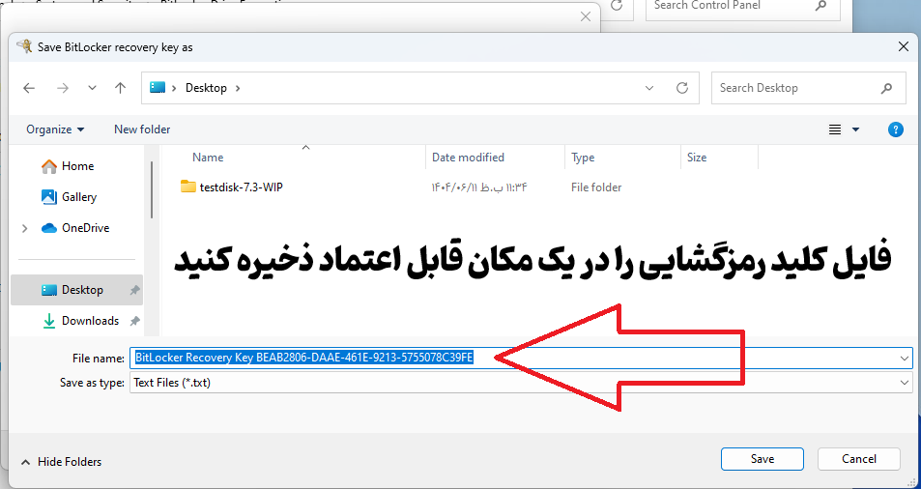Viewport: 921px width, 489px height.
Task: Open the Recent locations dropdown chevron
Action: 92,88
